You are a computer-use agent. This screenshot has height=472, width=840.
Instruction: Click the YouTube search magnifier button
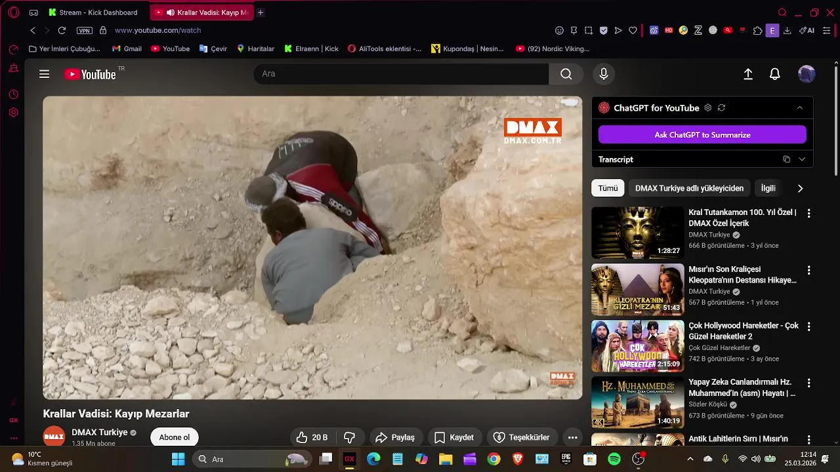point(566,74)
